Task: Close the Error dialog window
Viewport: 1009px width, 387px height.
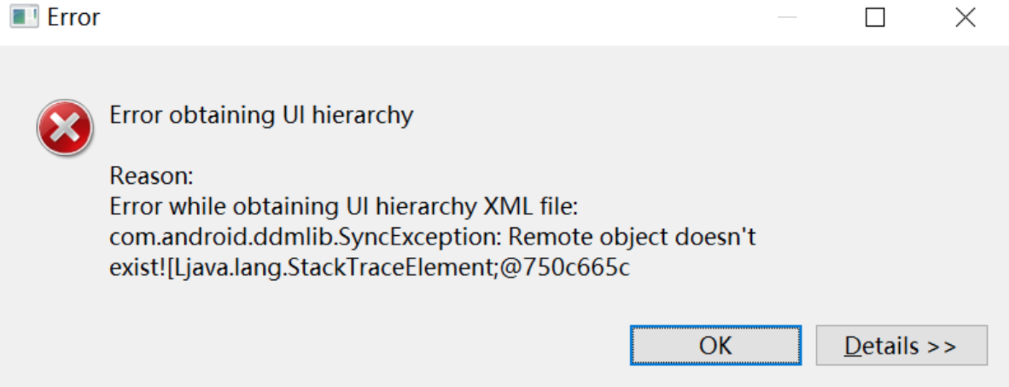Action: [x=965, y=18]
